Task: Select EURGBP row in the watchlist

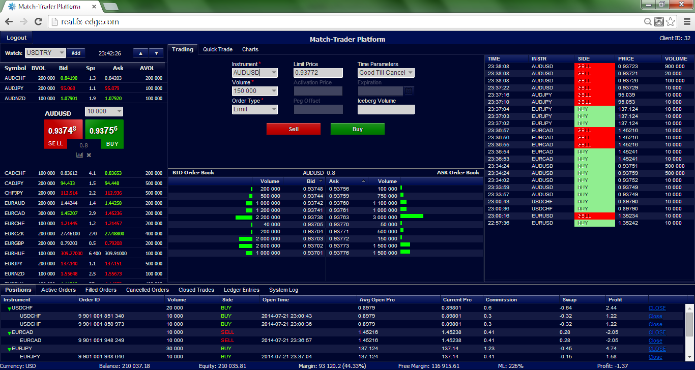Action: tap(83, 243)
